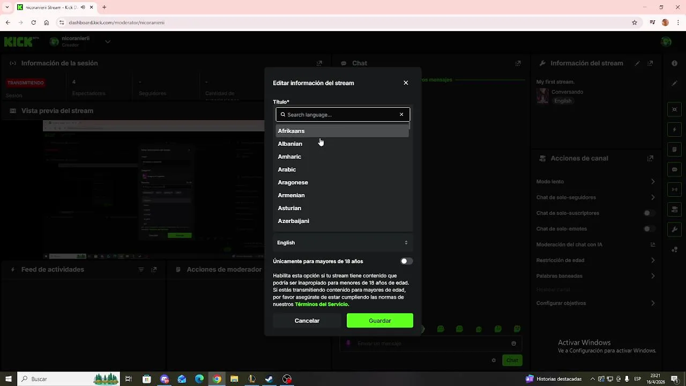The width and height of the screenshot is (686, 386).
Task: Open Historias destacadas taskbar widget
Action: tap(554, 379)
